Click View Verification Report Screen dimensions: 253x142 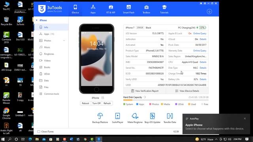[145, 91]
